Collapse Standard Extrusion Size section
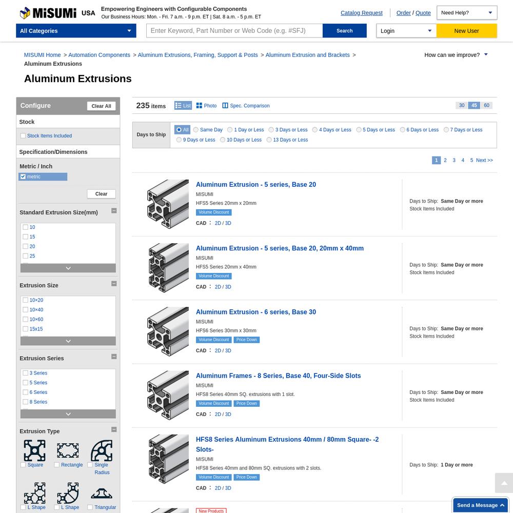 (114, 211)
